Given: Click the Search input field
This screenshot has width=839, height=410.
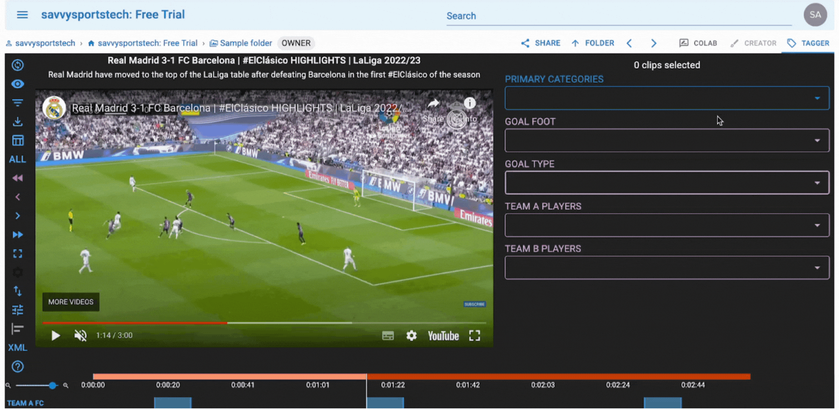Looking at the screenshot, I should click(619, 16).
